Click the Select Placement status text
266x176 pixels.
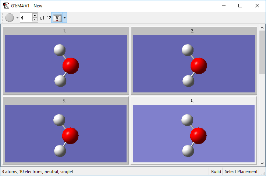pos(241,172)
